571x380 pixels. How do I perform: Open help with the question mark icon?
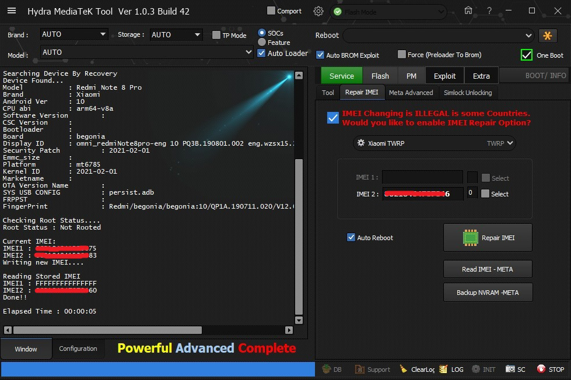[489, 11]
